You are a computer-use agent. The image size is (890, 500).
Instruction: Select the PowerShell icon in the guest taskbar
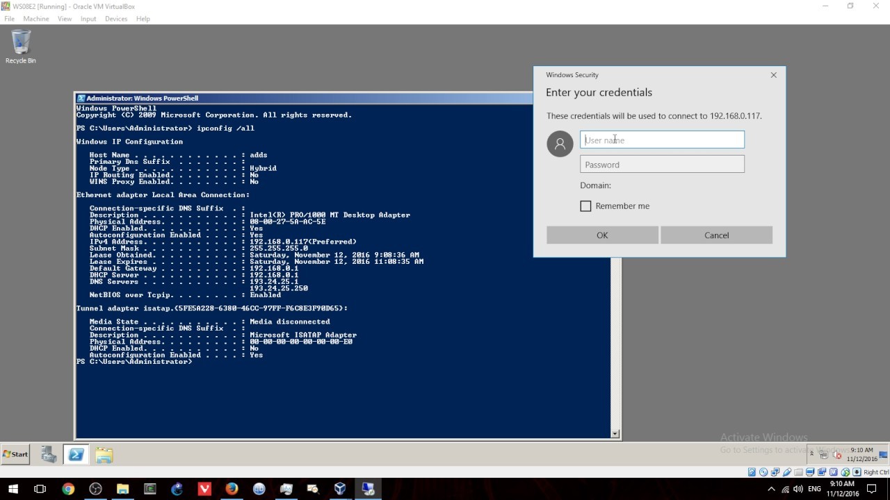point(76,455)
